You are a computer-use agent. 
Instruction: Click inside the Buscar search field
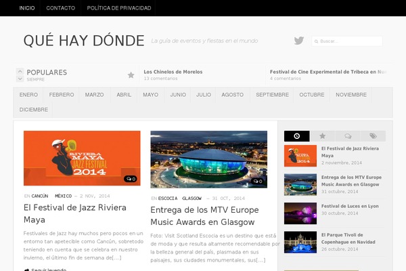pyautogui.click(x=347, y=41)
